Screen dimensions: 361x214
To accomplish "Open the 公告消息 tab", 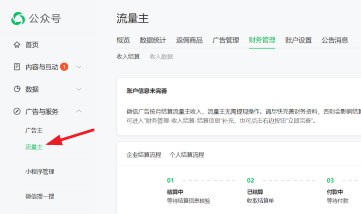I will 335,40.
